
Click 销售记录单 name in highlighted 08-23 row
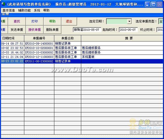click(68, 61)
